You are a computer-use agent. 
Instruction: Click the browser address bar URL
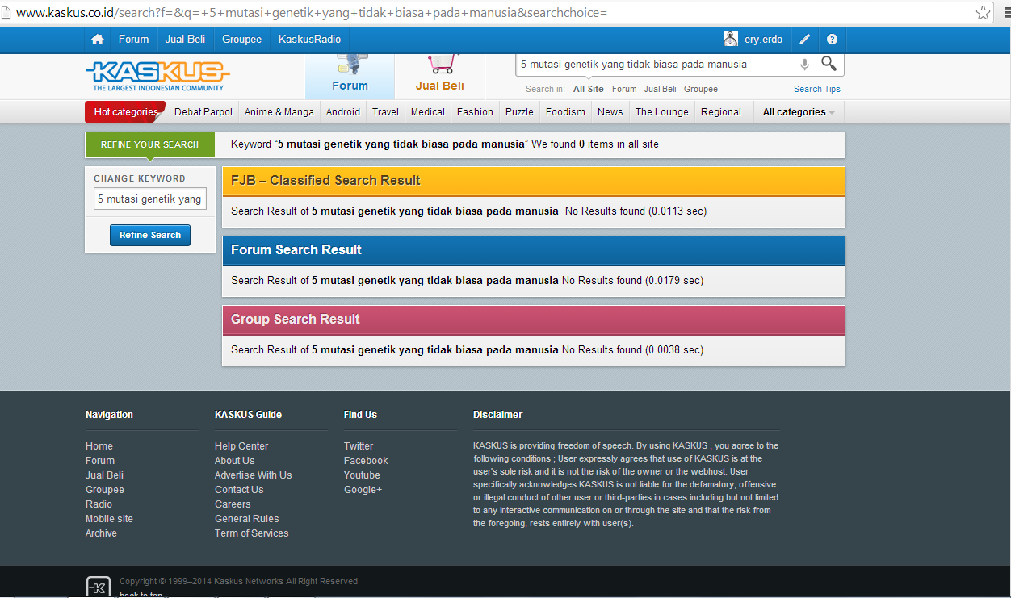coord(311,13)
